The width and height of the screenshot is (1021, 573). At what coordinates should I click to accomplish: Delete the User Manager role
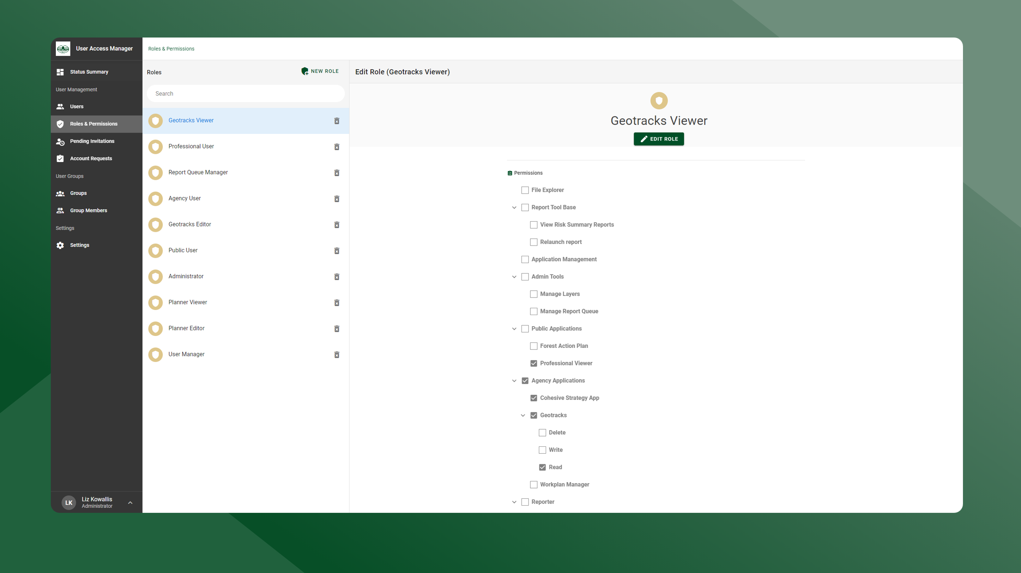pyautogui.click(x=337, y=355)
